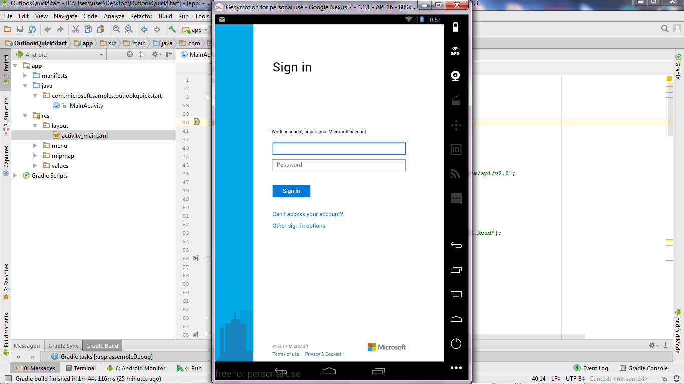The width and height of the screenshot is (684, 384).
Task: Open the Analyze menu
Action: point(114,16)
